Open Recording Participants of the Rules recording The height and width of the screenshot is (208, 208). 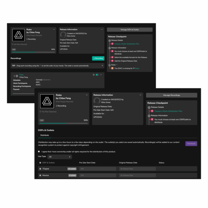[x=22, y=86]
